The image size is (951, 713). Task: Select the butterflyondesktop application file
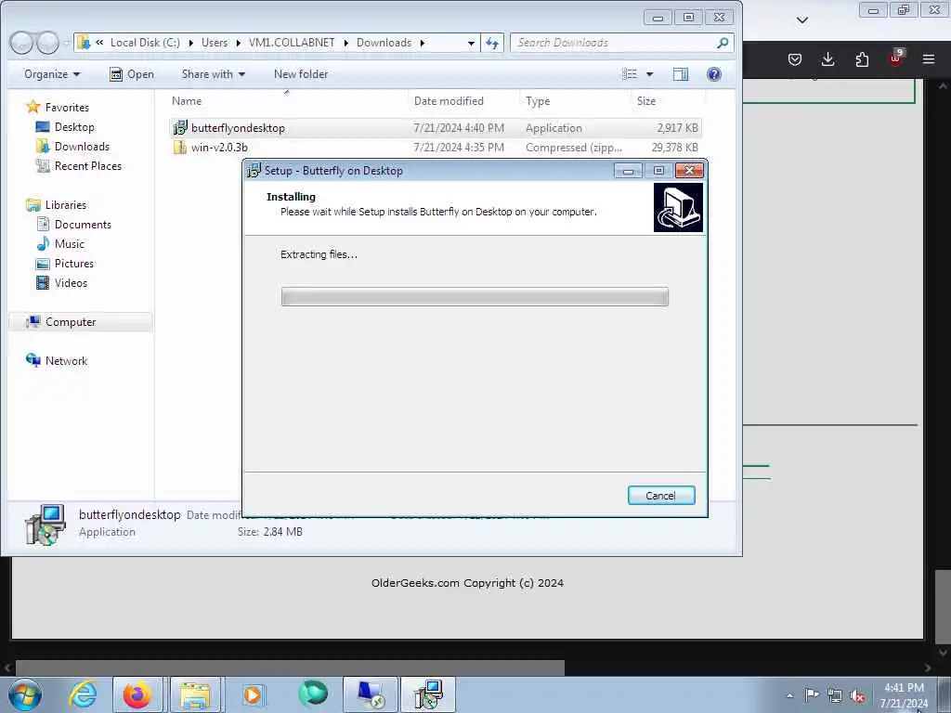pyautogui.click(x=436, y=128)
